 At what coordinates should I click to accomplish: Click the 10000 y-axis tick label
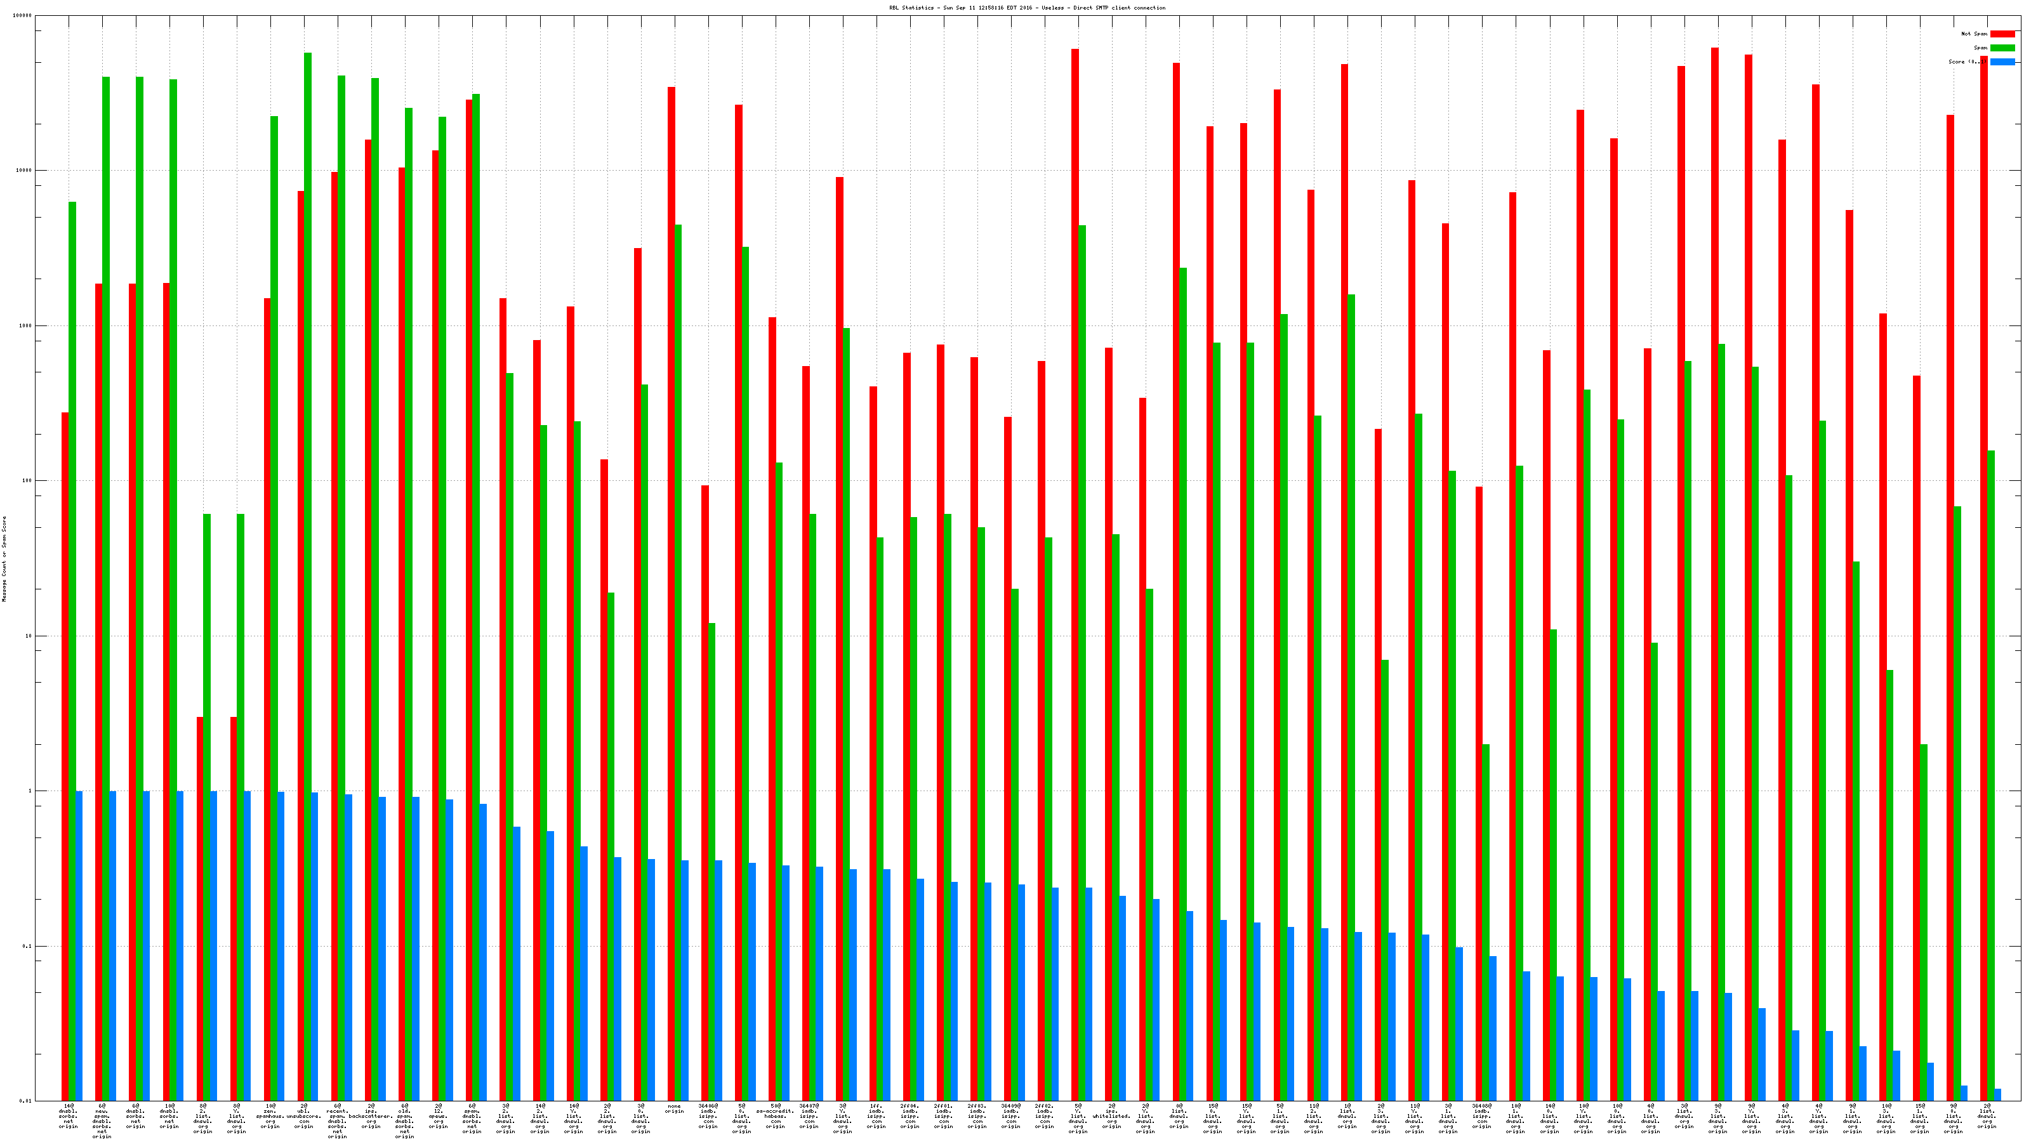[25, 171]
